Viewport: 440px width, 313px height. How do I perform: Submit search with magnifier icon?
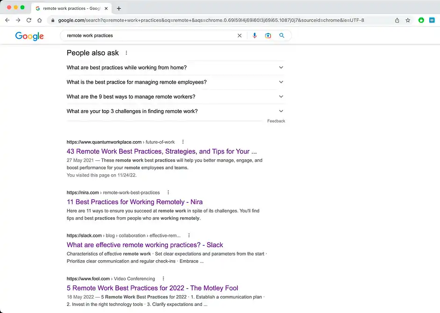[x=282, y=36]
